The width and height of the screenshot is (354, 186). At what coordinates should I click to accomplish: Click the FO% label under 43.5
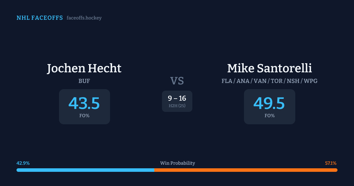(84, 116)
